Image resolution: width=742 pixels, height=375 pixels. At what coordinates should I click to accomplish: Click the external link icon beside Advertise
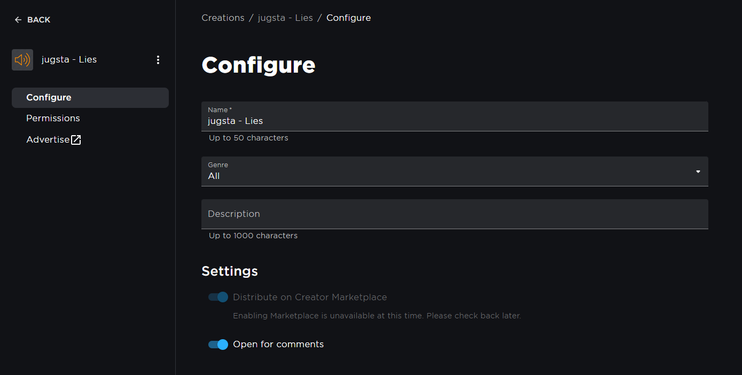click(76, 140)
